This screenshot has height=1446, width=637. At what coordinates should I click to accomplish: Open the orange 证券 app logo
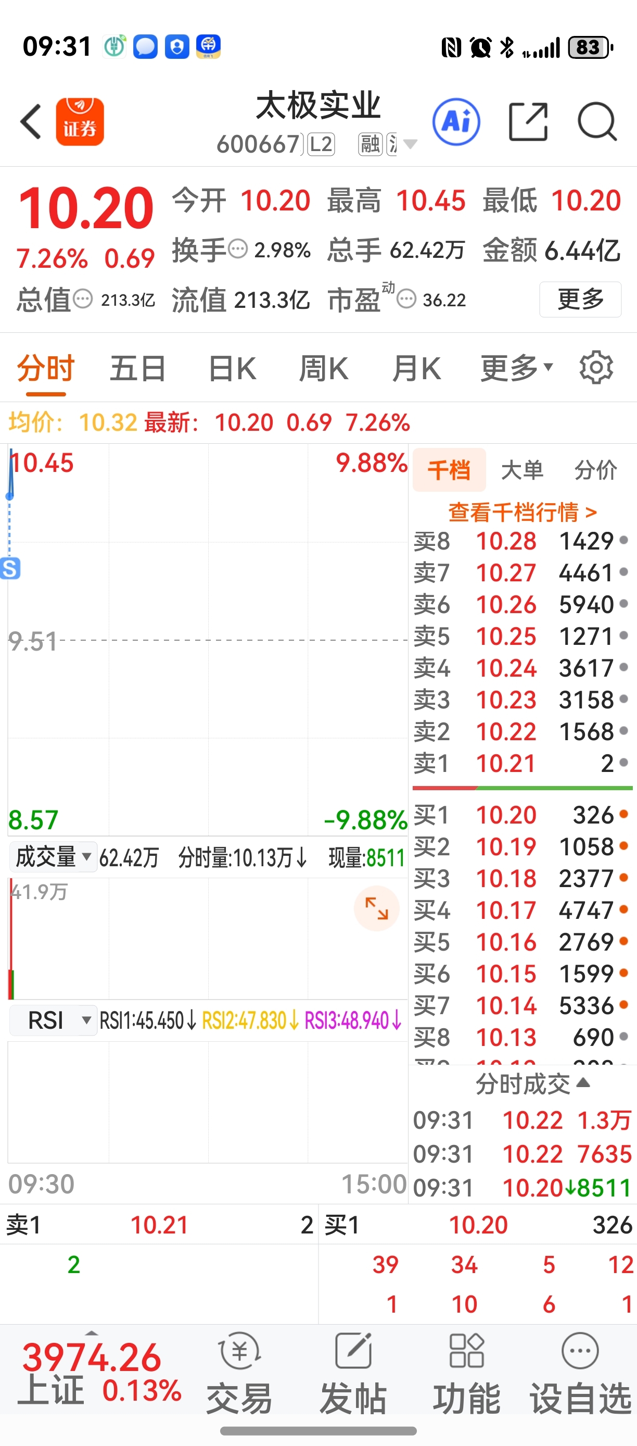(x=80, y=122)
